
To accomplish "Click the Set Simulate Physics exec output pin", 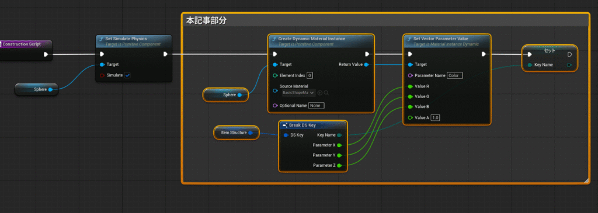I will point(165,54).
